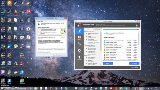Click the CCleaner logo in the header
160x90 pixels.
pos(79,25)
